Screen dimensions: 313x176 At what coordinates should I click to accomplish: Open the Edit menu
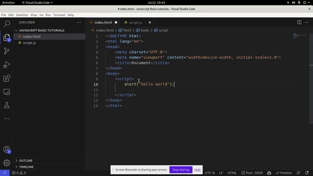tap(11, 15)
